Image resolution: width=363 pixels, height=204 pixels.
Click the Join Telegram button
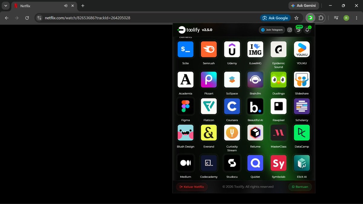coord(272,30)
